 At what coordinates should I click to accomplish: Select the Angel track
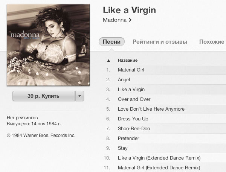165,80
